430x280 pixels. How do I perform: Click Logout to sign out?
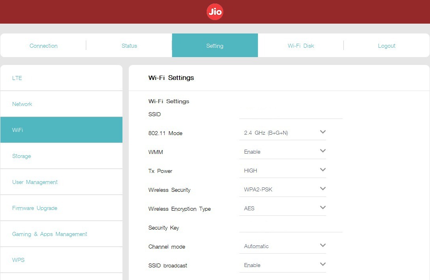pyautogui.click(x=386, y=45)
